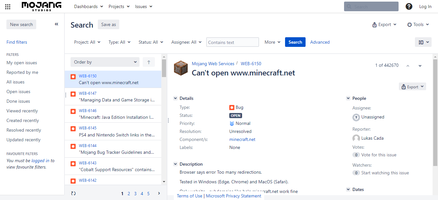Collapse the filters sidebar with double chevron

coord(56,24)
